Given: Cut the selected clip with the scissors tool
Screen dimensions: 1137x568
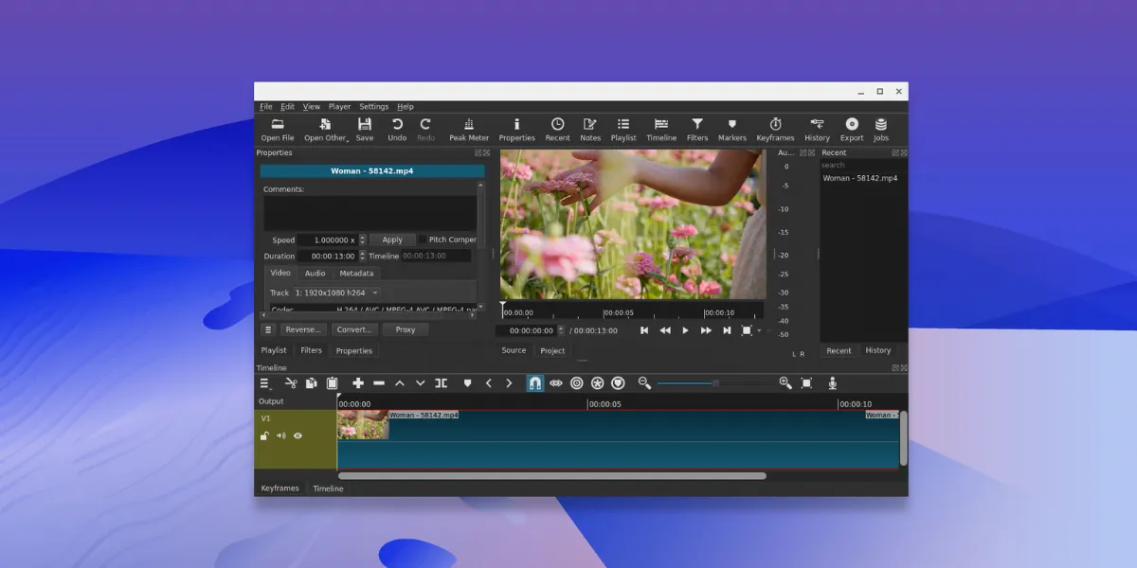Looking at the screenshot, I should (x=292, y=382).
